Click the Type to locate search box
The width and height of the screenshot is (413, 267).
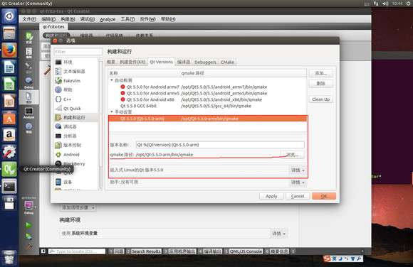click(77, 251)
